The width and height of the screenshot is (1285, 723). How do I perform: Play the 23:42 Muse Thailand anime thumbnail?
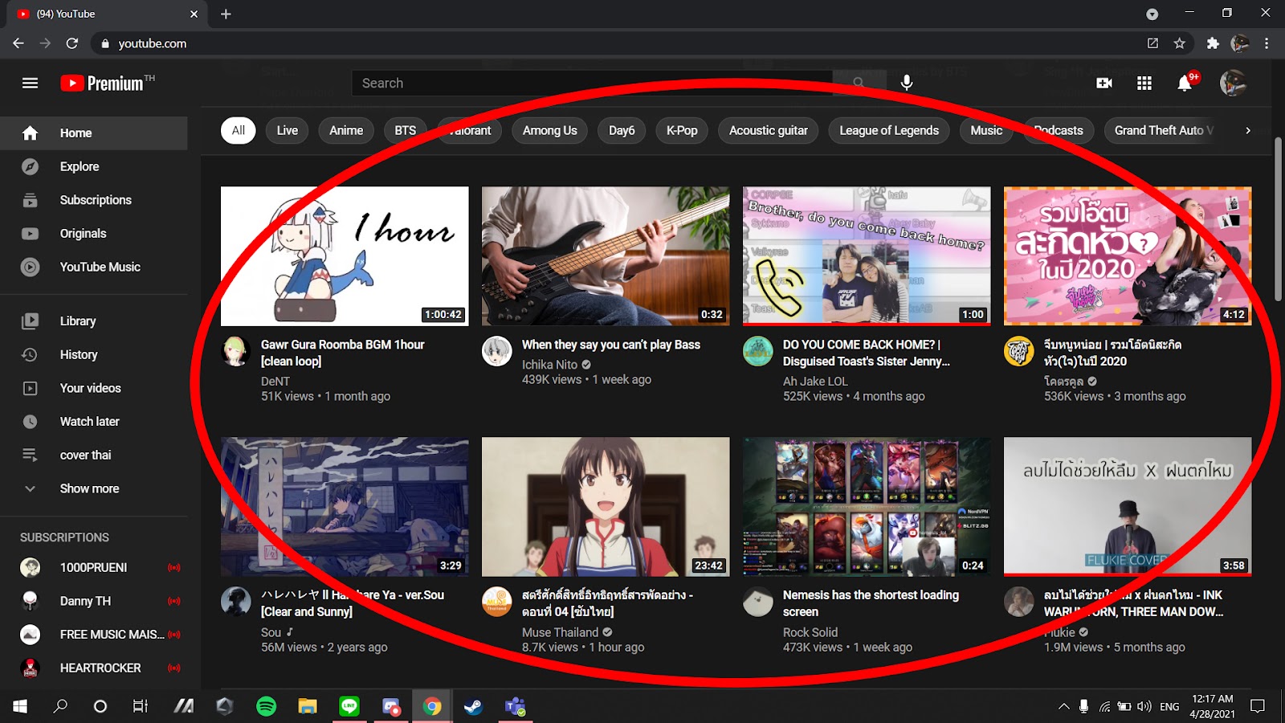(x=606, y=507)
